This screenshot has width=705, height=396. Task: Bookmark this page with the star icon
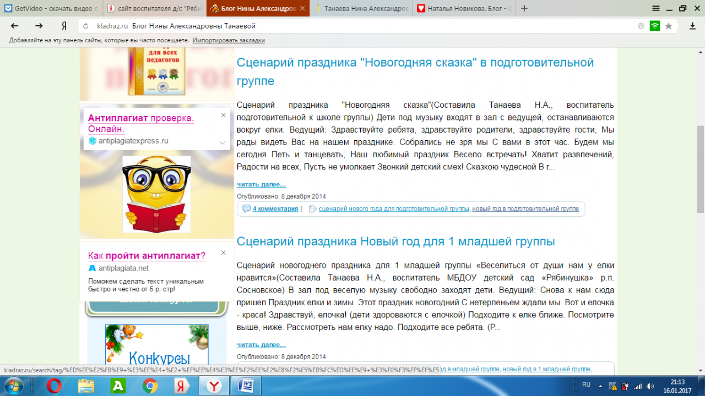click(x=669, y=26)
